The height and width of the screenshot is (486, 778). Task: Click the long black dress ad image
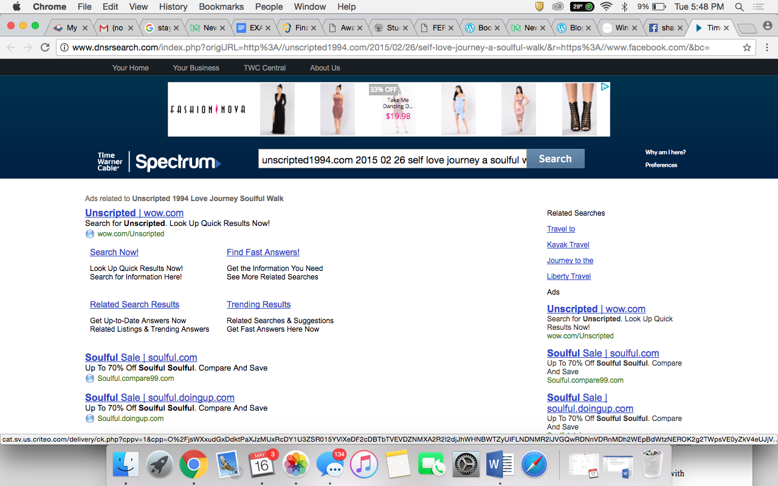point(277,109)
